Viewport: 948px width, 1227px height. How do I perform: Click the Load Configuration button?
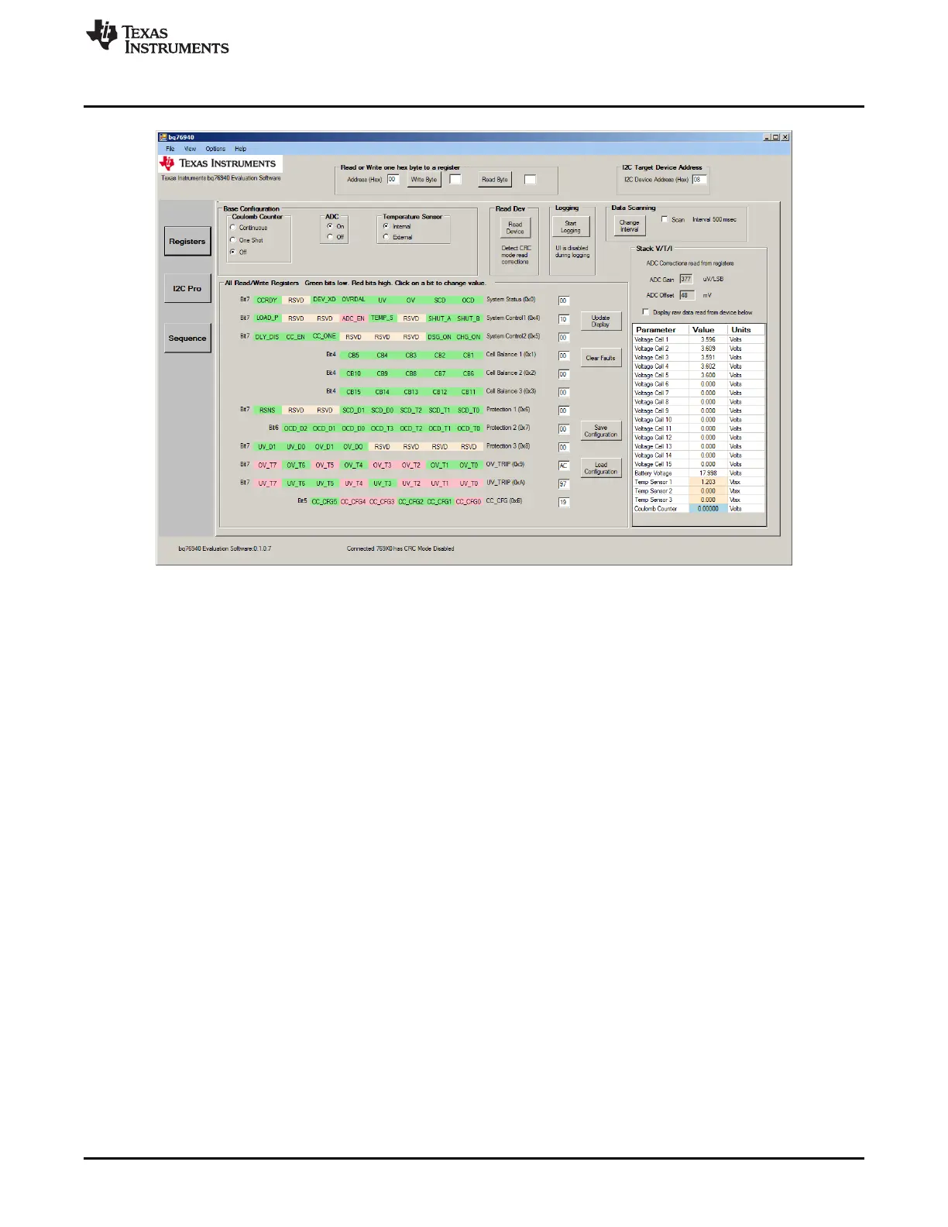coord(601,468)
